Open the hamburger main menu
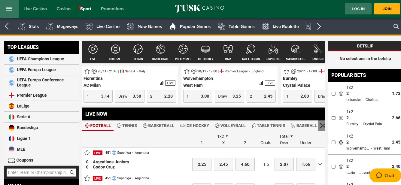401x185 pixels. (x=9, y=9)
